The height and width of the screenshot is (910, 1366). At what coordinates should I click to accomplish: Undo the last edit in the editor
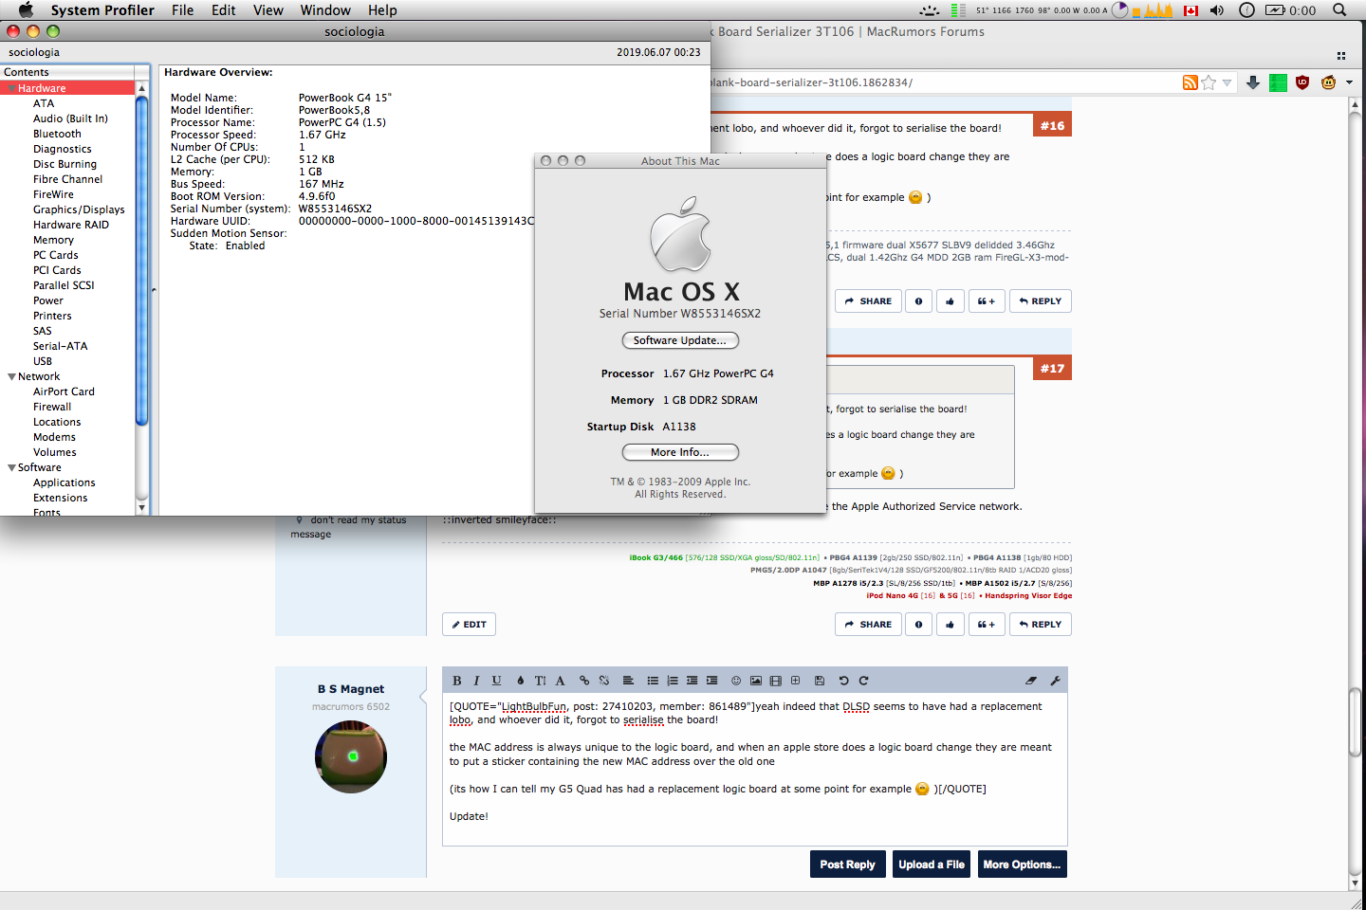pyautogui.click(x=843, y=681)
